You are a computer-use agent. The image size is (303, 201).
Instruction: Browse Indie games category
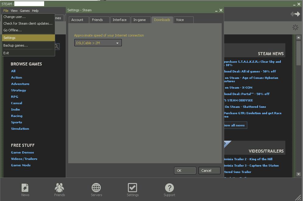(x=16, y=109)
